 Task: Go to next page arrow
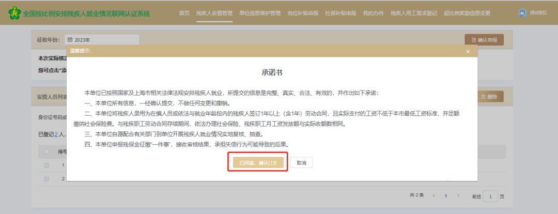point(458,196)
